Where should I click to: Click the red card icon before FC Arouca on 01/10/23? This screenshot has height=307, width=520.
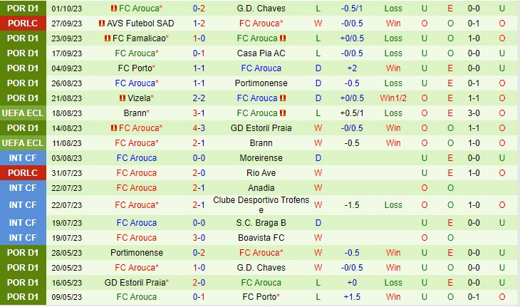coord(114,9)
